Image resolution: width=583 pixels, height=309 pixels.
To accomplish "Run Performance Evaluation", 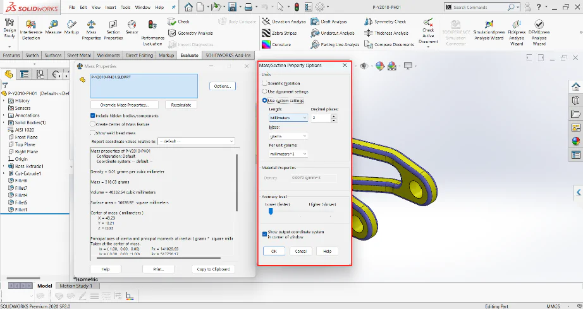I will 152,33.
